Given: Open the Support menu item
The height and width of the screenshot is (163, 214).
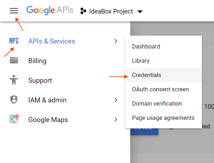Looking at the screenshot, I should click(x=40, y=80).
